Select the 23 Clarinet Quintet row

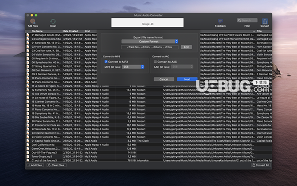pyautogui.click(x=148, y=133)
